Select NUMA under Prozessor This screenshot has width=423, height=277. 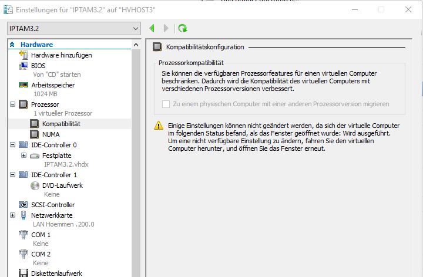point(51,134)
